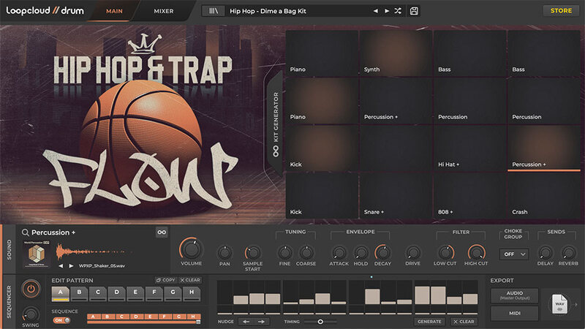
Task: Switch to the Main tab
Action: coord(114,11)
